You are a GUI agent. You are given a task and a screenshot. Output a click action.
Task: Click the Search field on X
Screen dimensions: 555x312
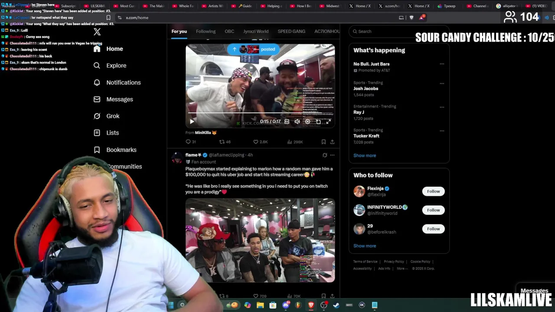(x=399, y=31)
